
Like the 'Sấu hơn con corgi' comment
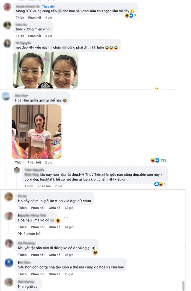pos(22,274)
